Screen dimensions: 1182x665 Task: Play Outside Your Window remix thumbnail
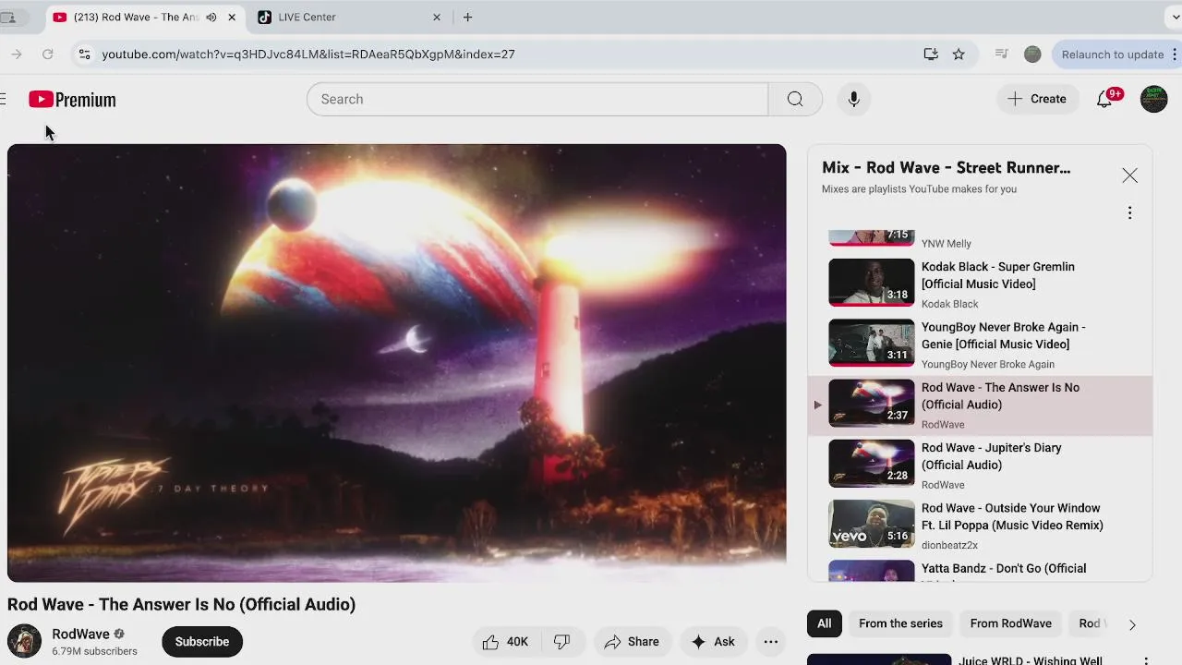click(x=871, y=524)
